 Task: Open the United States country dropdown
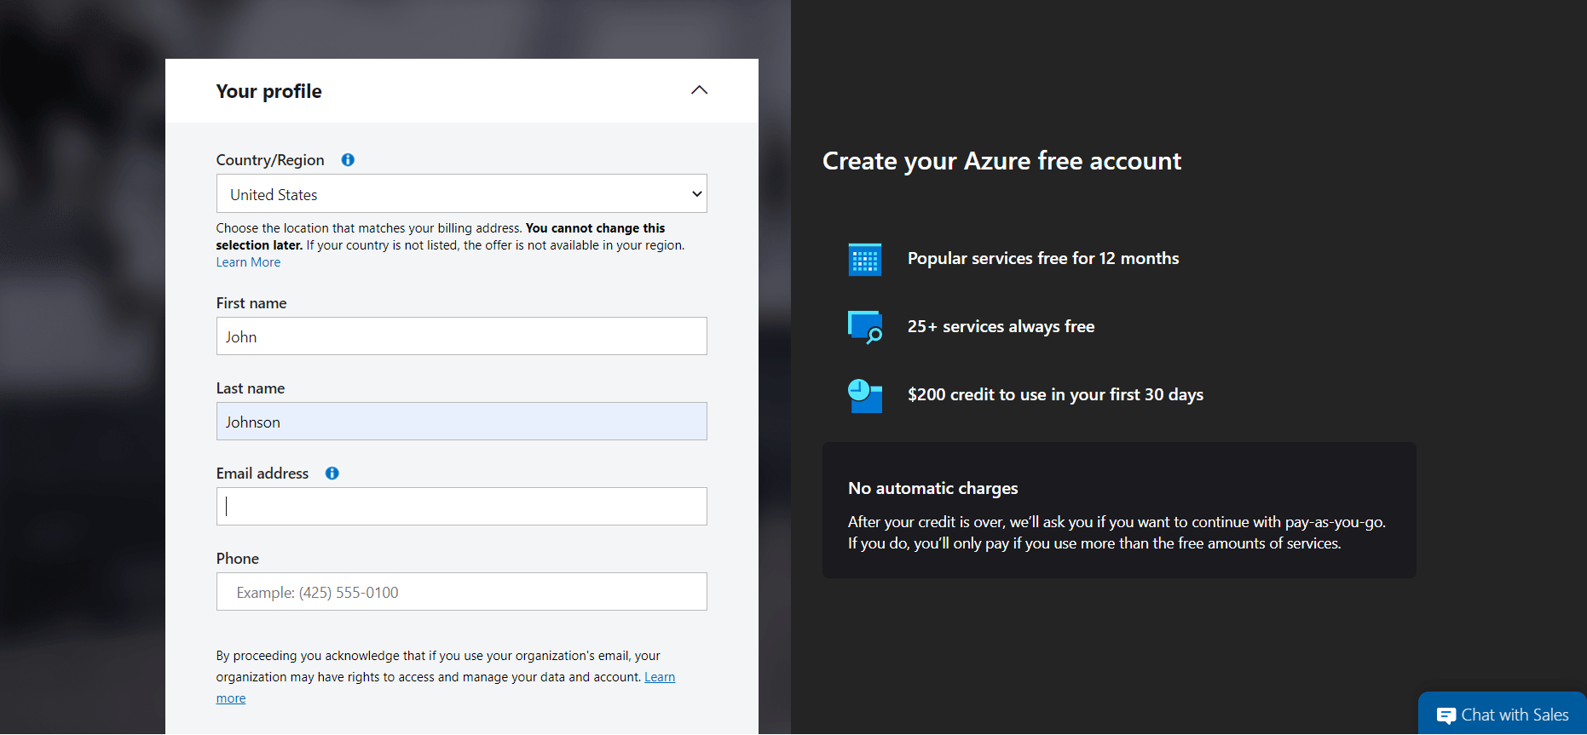tap(462, 194)
